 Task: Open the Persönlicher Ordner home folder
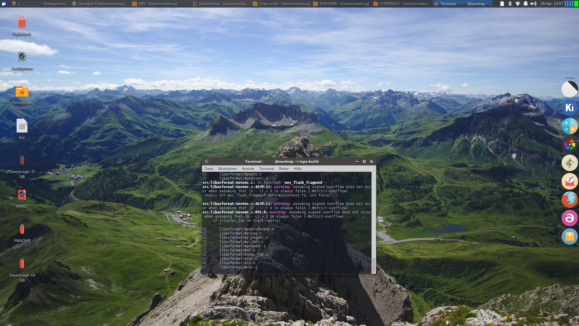22,92
